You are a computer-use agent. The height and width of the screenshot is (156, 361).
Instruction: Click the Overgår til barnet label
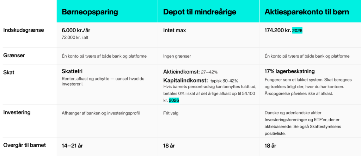[24, 145]
